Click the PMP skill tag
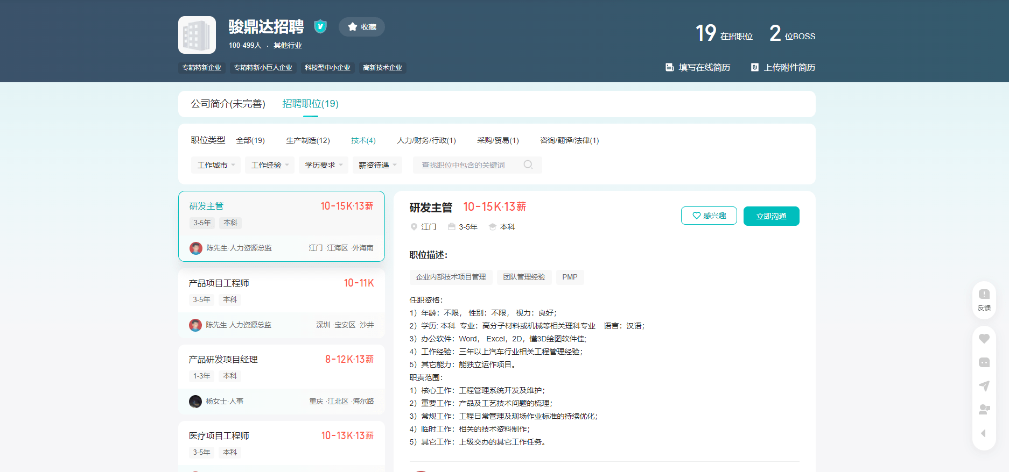The width and height of the screenshot is (1009, 472). click(x=570, y=277)
